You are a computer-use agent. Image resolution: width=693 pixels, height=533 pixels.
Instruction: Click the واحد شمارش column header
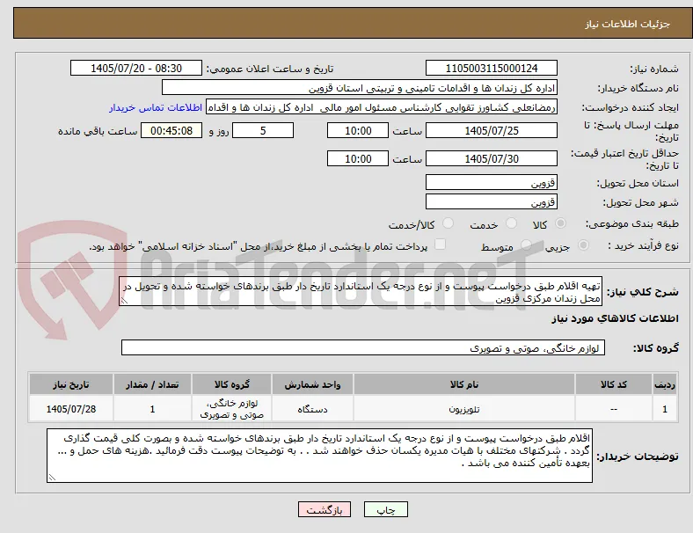pos(312,384)
